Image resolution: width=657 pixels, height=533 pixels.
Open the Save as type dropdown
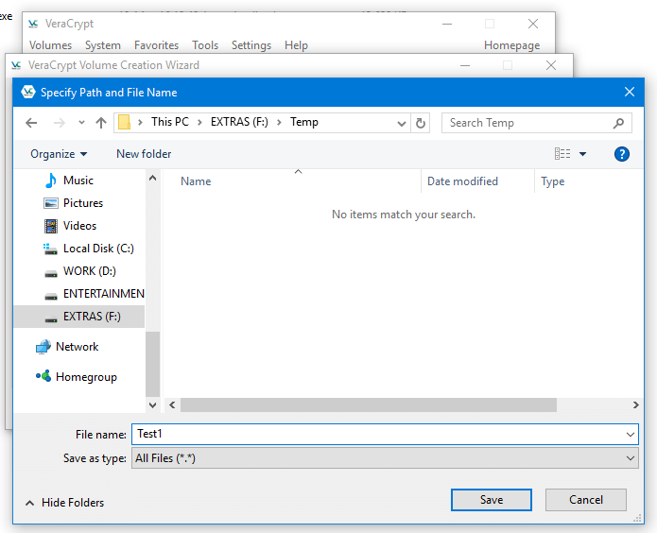(385, 458)
